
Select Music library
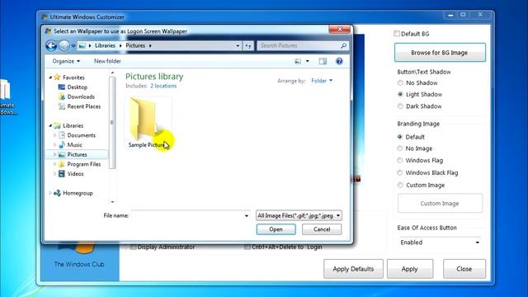(x=74, y=145)
